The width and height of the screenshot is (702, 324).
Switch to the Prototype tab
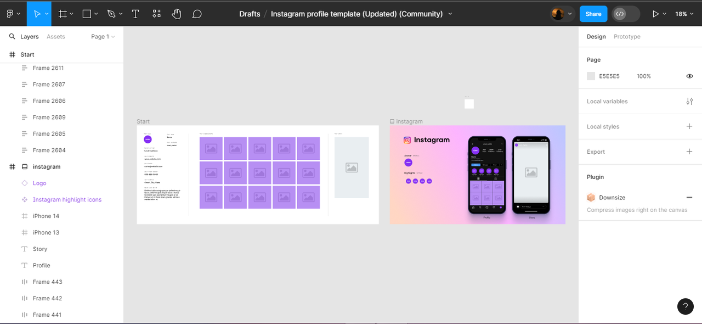coord(627,37)
